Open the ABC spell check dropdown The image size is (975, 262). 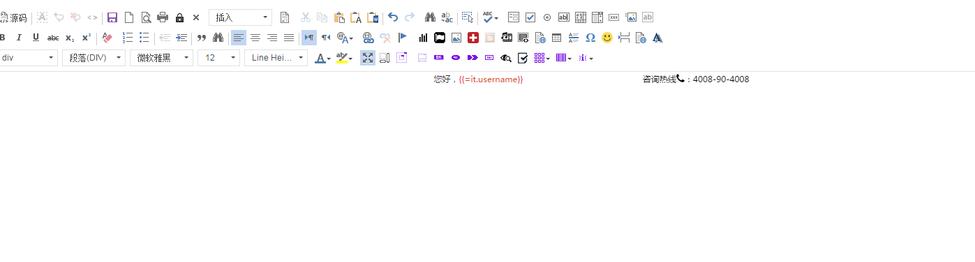click(490, 17)
